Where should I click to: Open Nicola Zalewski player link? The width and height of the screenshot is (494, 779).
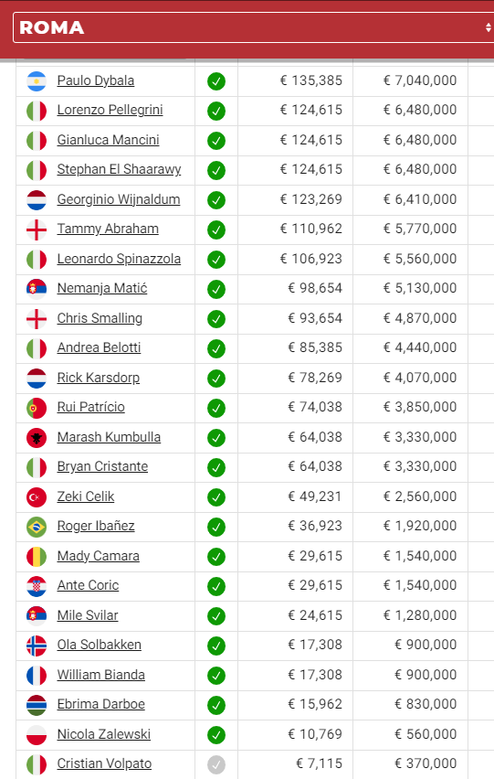(104, 734)
